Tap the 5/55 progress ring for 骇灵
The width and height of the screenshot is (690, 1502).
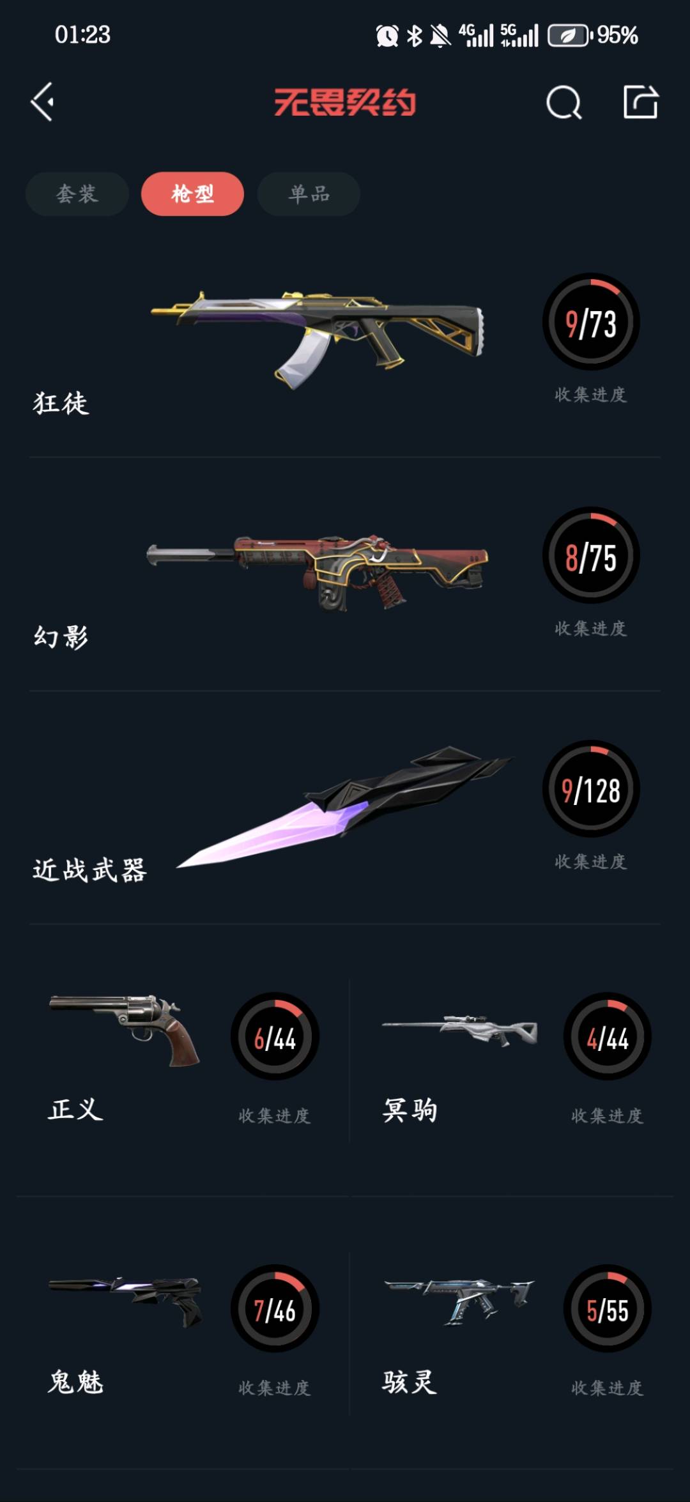click(608, 1308)
